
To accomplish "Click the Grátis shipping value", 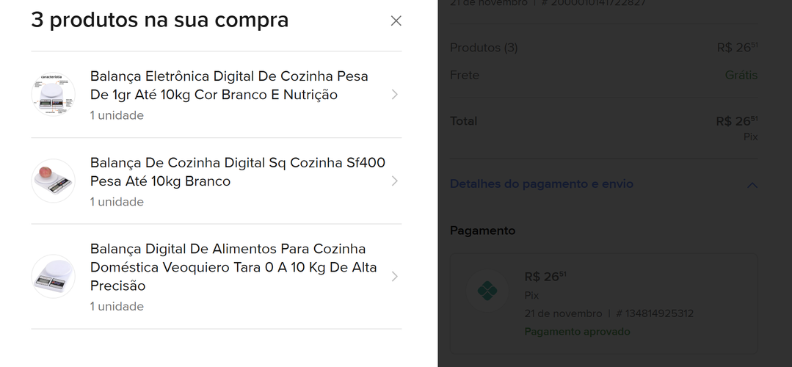I will [x=741, y=75].
